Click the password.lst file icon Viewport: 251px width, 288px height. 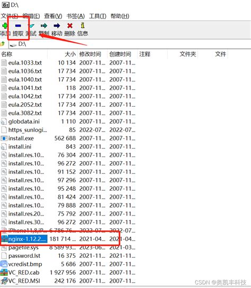point(4,256)
